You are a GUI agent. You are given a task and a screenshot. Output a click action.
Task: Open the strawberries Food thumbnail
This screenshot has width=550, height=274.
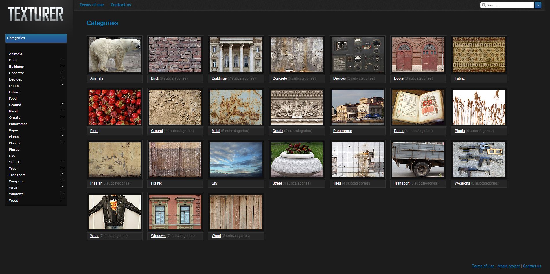click(x=115, y=107)
